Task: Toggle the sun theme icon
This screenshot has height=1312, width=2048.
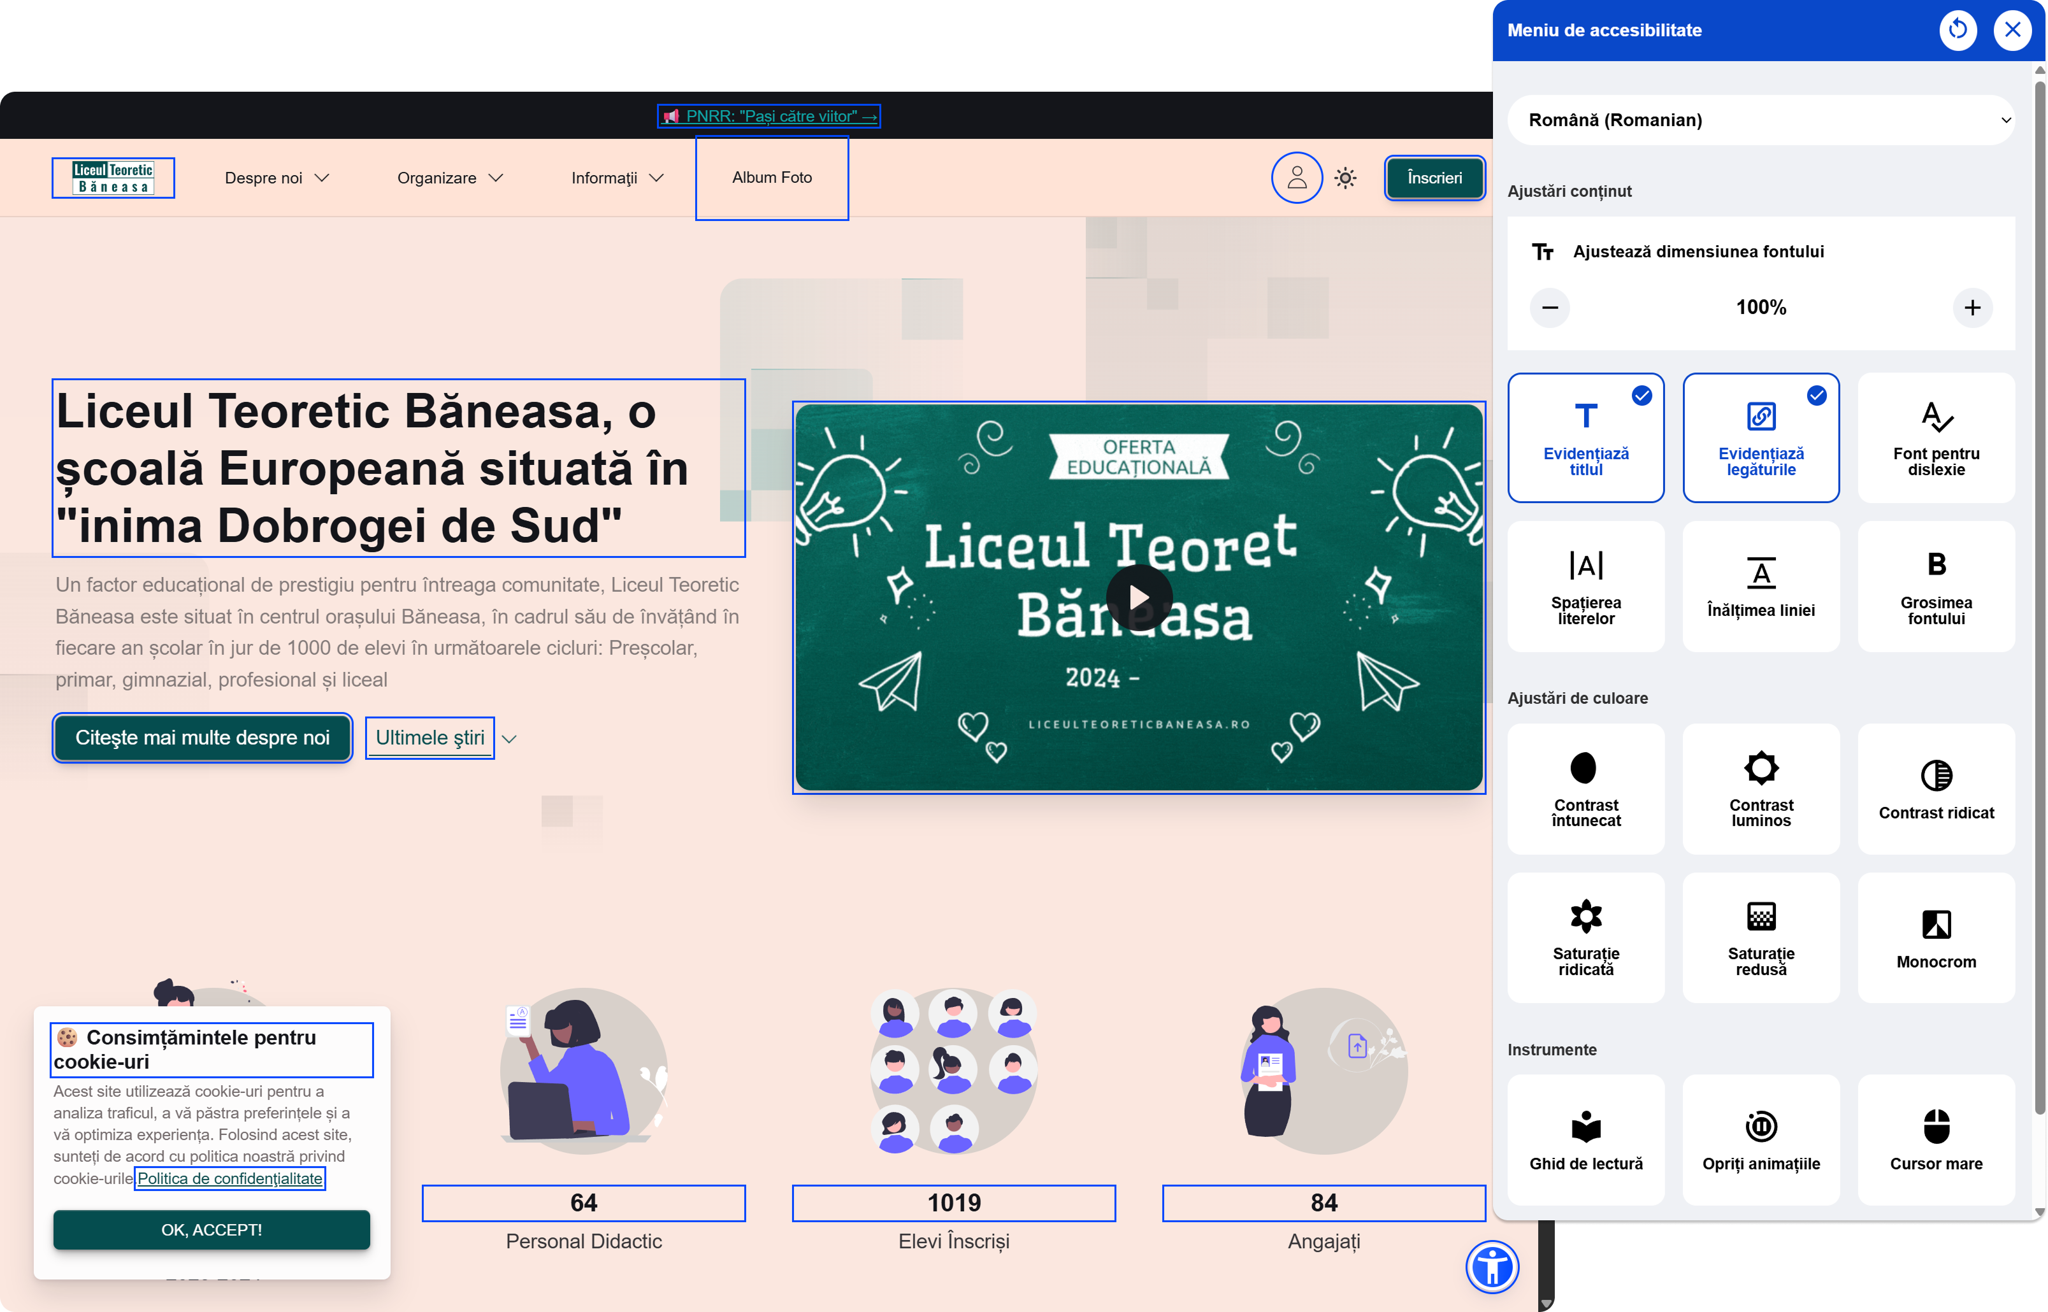Action: pos(1345,177)
